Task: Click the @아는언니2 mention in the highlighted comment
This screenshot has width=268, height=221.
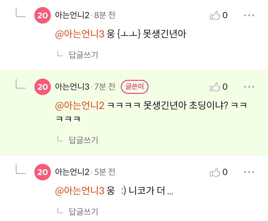Action: tap(80, 105)
